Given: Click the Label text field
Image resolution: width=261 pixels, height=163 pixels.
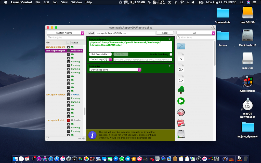Looking at the screenshot, I should 125,33.
